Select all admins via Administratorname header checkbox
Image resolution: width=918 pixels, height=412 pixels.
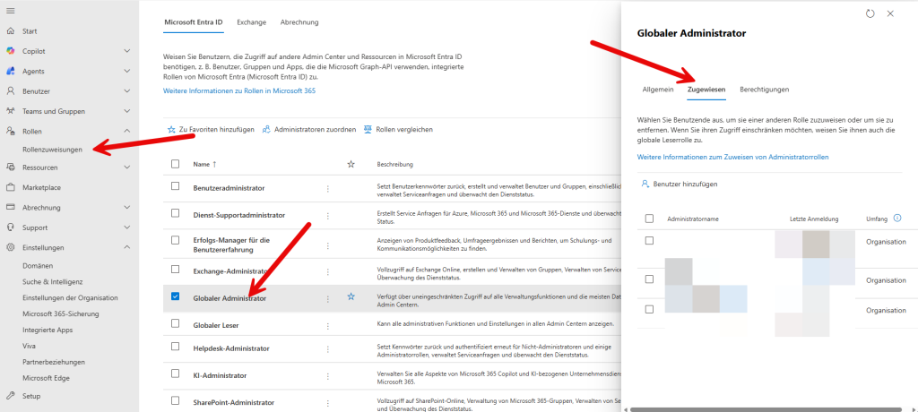coord(649,219)
